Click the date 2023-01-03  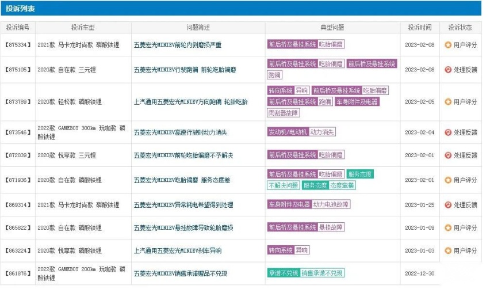[420, 250]
